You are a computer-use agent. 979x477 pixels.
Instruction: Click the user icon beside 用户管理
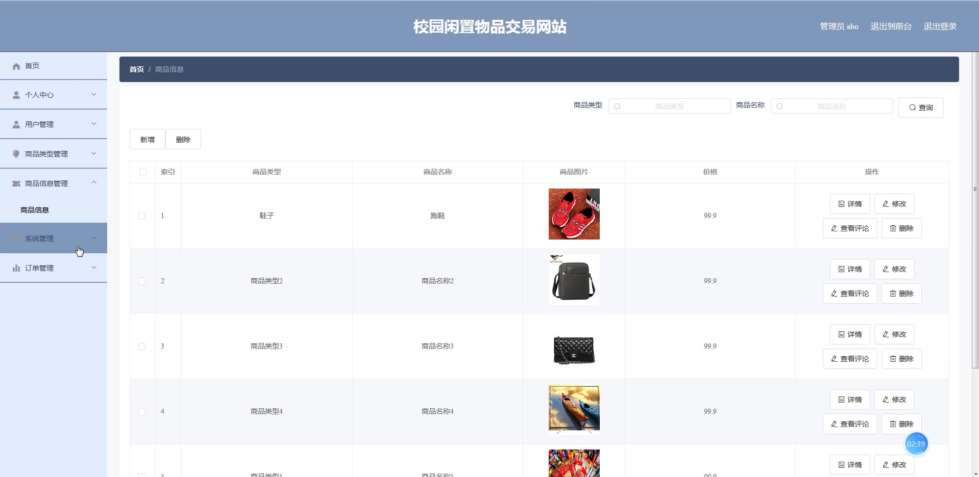tap(16, 125)
